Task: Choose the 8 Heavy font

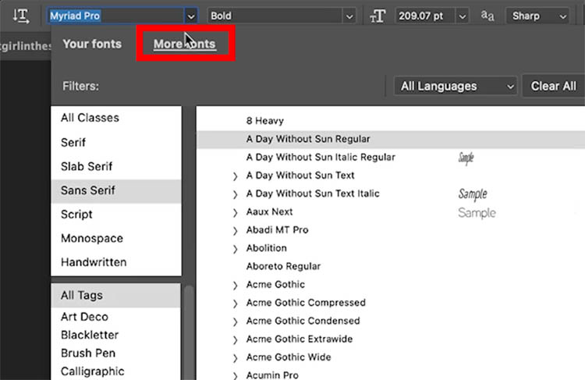Action: point(391,121)
